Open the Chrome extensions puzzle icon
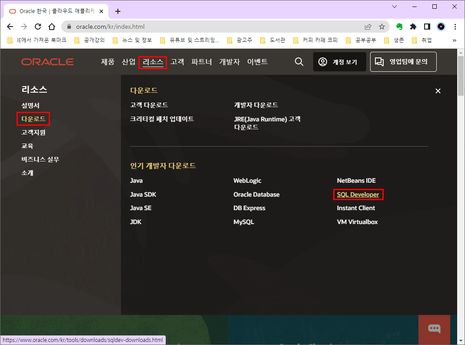This screenshot has width=465, height=345. (413, 27)
